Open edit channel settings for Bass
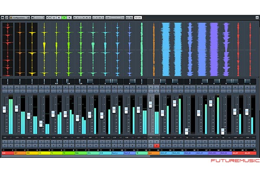The image size is (260, 173). [x=157, y=91]
